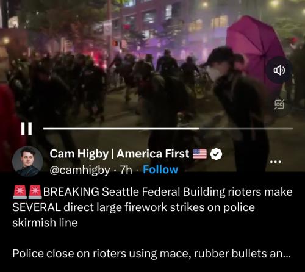The width and height of the screenshot is (305, 272).
Task: Click the second red siren emoji
Action: click(x=35, y=192)
